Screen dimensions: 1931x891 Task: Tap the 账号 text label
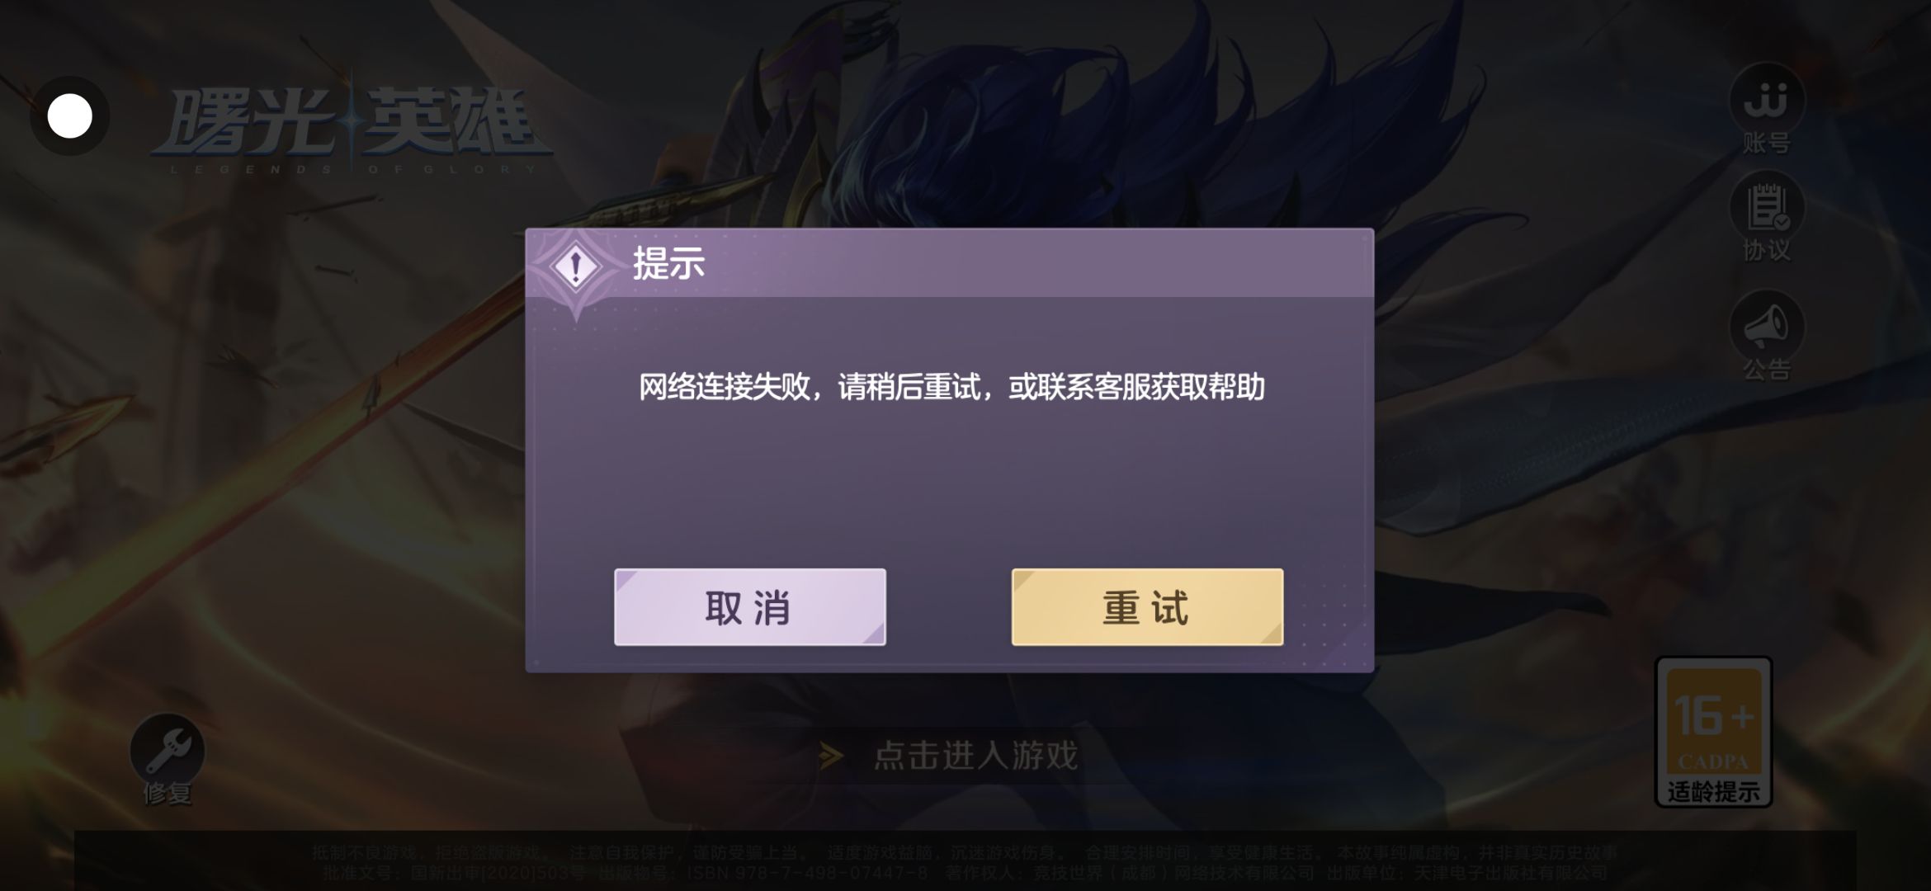(x=1767, y=144)
